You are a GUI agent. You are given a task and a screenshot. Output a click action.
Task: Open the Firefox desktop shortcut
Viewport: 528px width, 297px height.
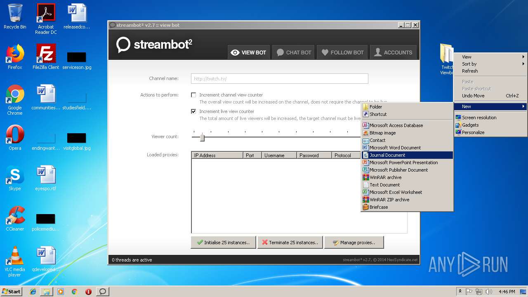pos(15,57)
